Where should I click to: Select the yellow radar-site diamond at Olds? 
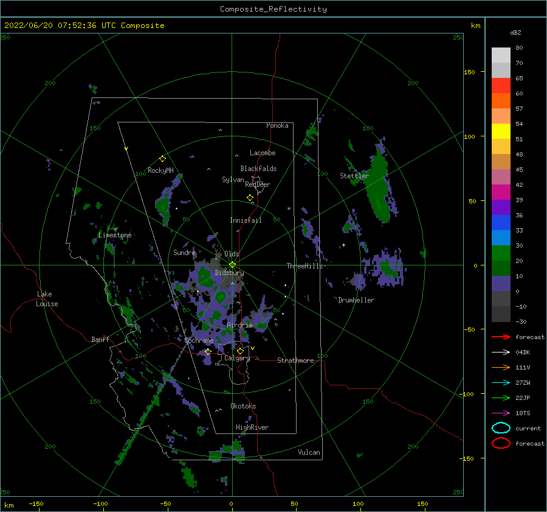pos(232,265)
